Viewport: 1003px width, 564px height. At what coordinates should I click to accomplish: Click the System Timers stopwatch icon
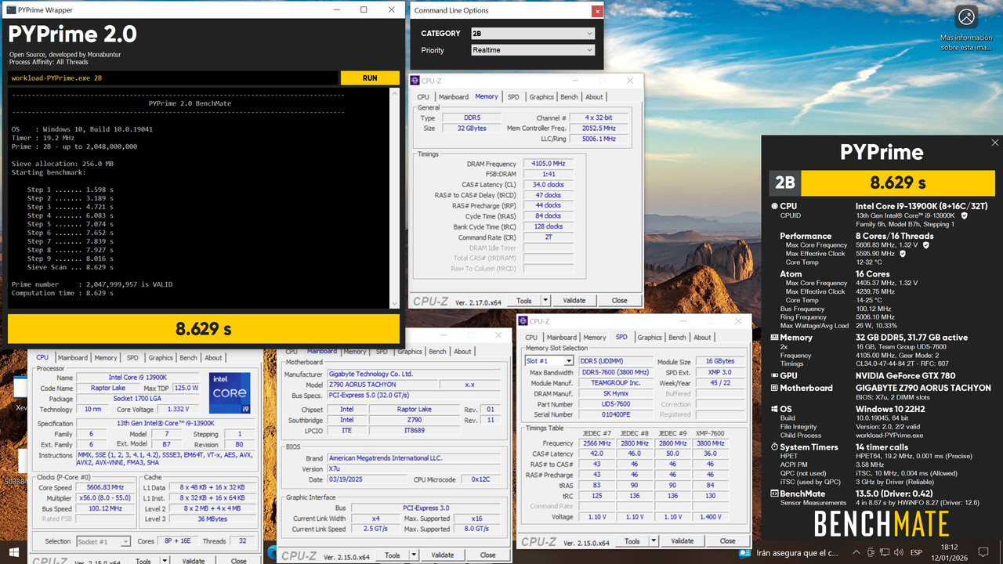tap(774, 447)
